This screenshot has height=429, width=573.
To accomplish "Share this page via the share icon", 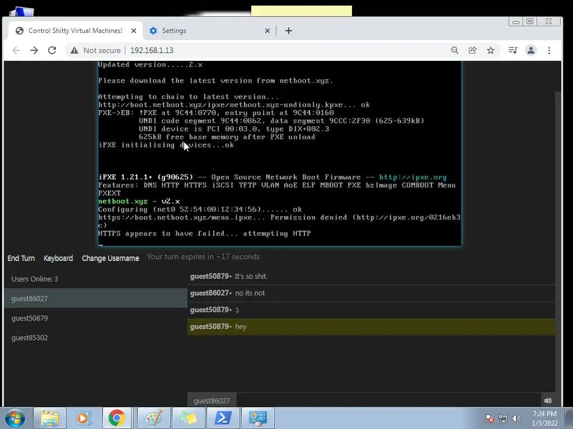I will click(x=472, y=50).
